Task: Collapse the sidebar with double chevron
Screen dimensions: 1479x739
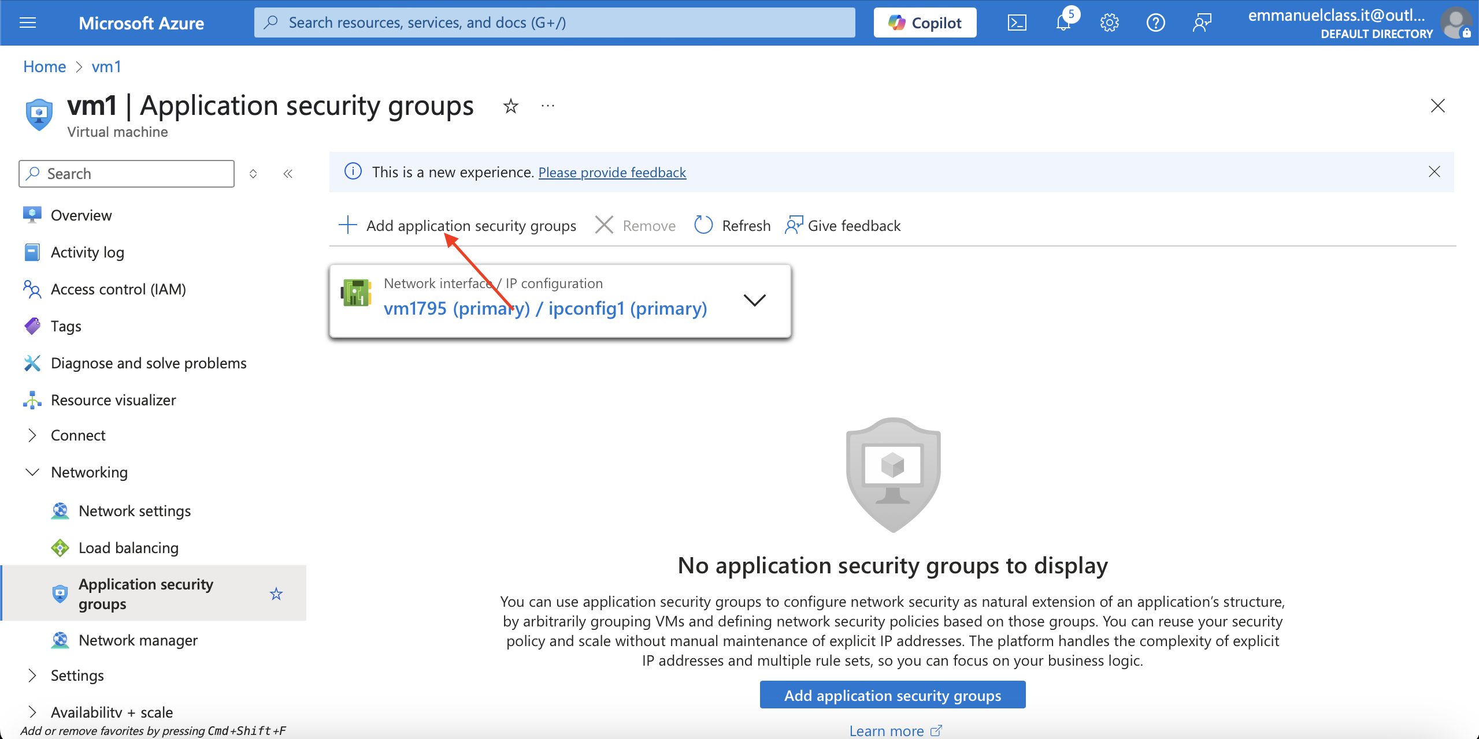Action: pyautogui.click(x=288, y=174)
